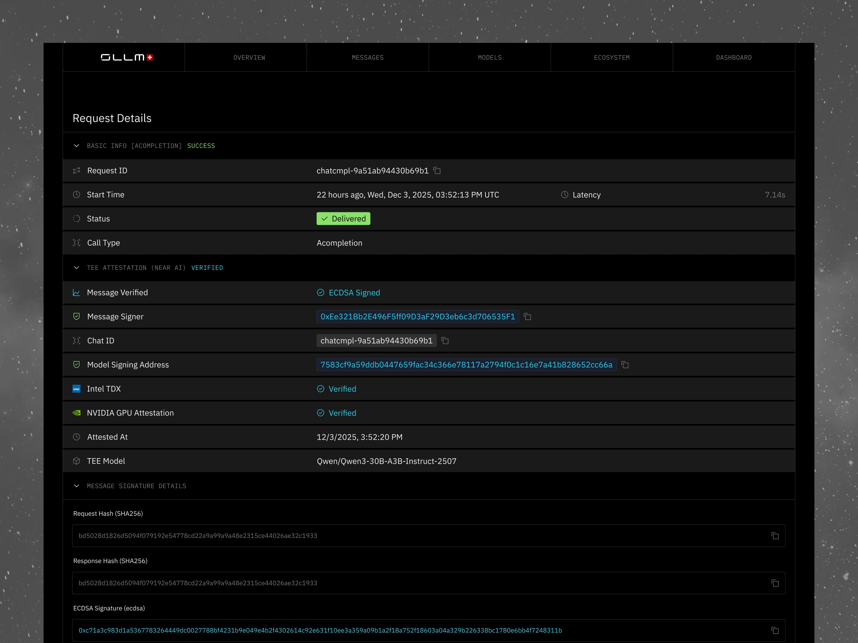
Task: Copy the Message Signer address
Action: tap(528, 317)
